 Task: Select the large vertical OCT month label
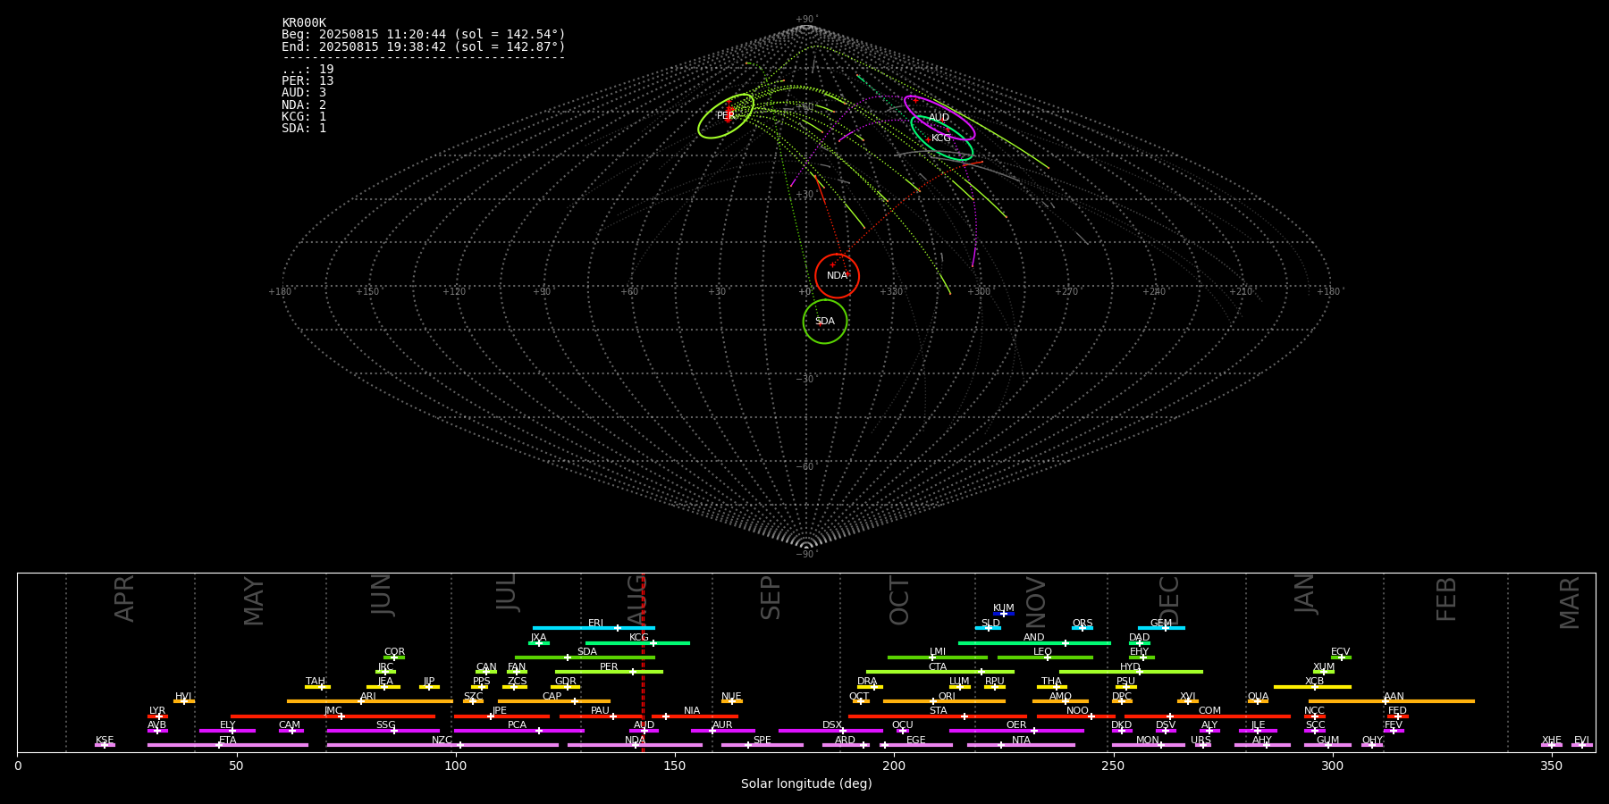(x=899, y=600)
